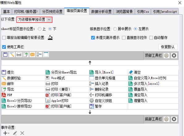Select the 自定义导入Excel行列 tool

(x=153, y=78)
